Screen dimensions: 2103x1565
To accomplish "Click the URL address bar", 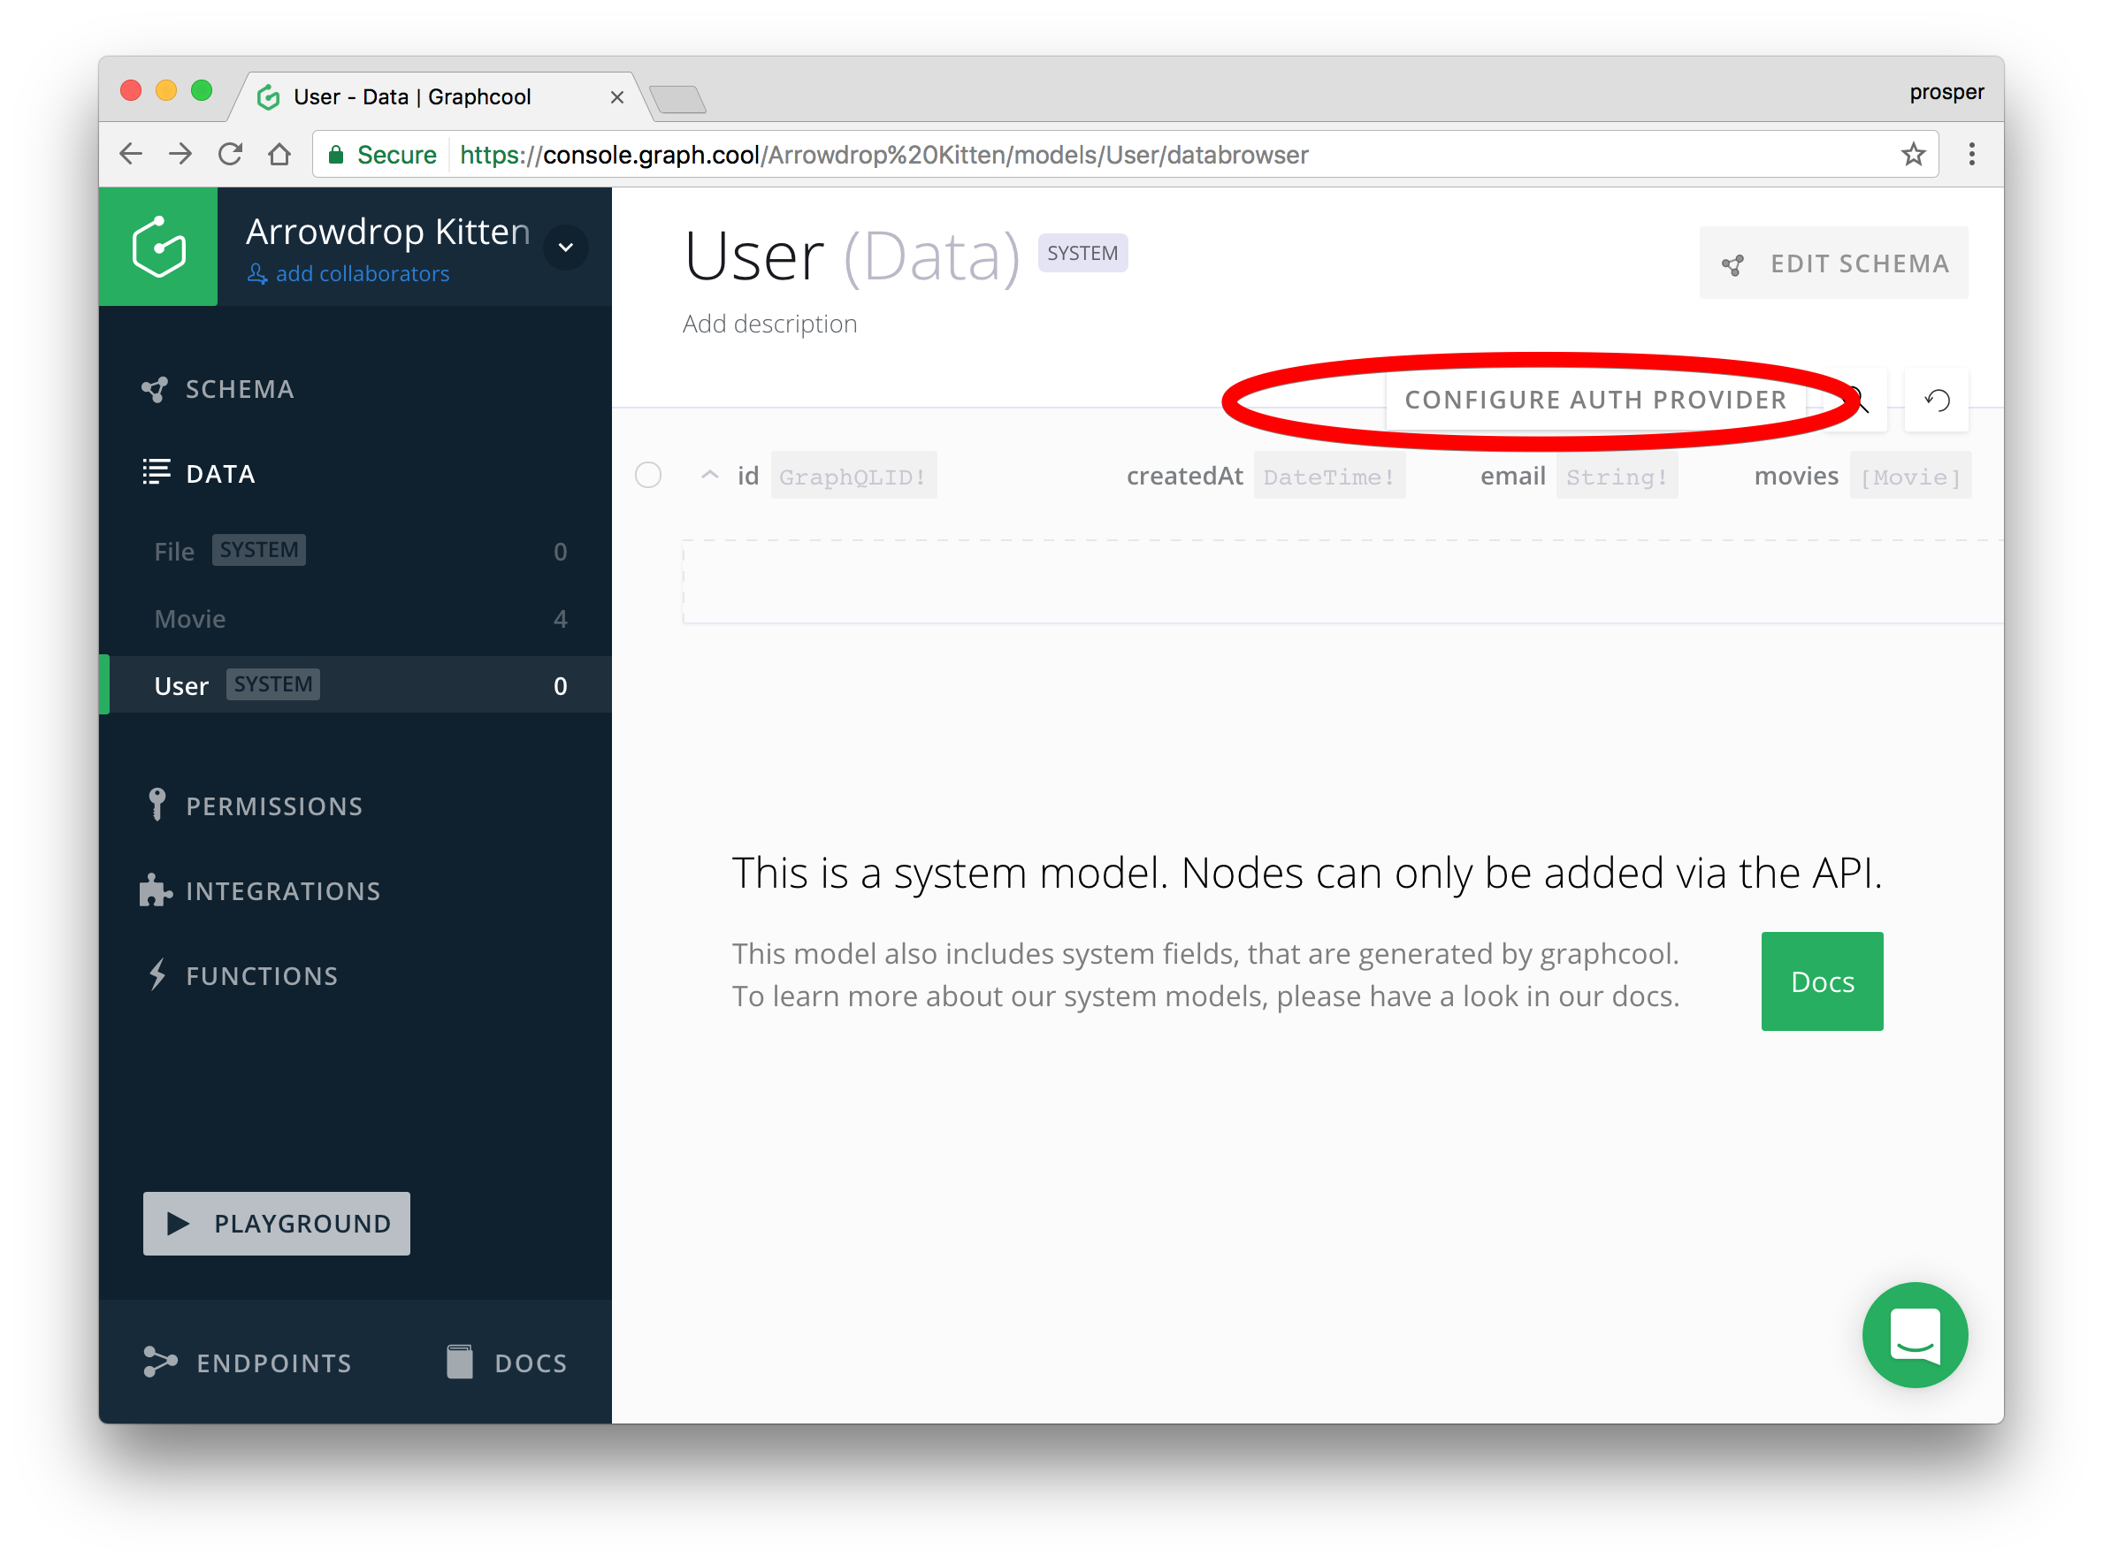I will click(1126, 155).
